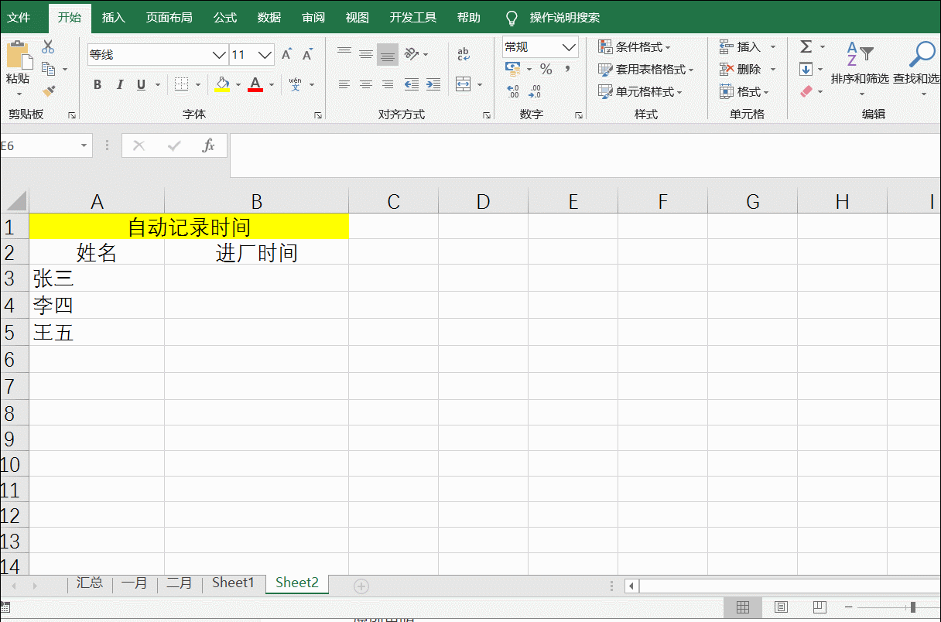Click the zoom slider handle
Image resolution: width=941 pixels, height=622 pixels.
point(913,607)
